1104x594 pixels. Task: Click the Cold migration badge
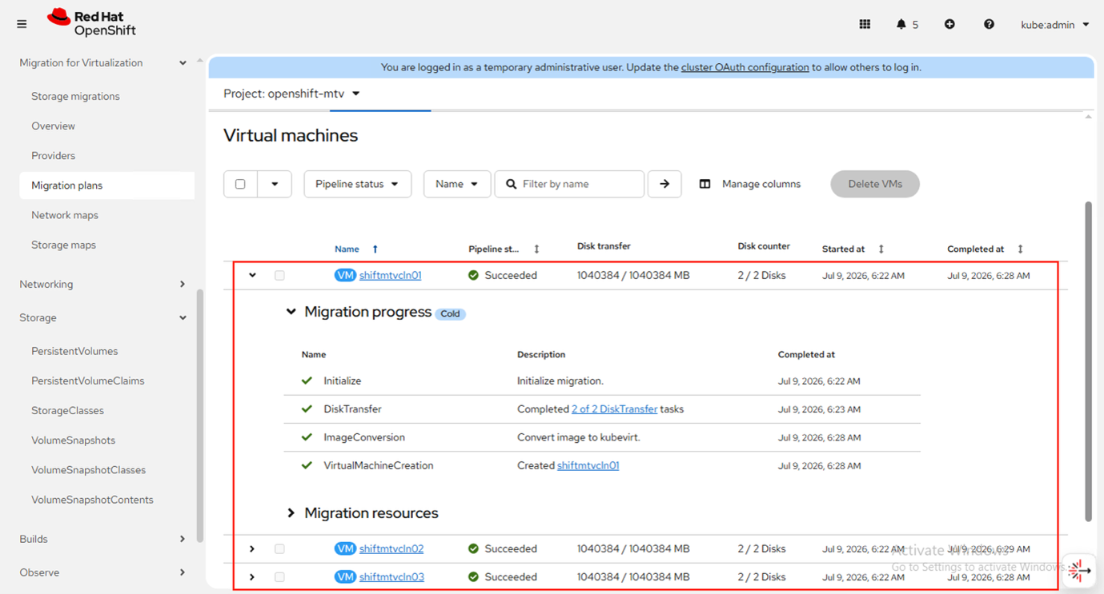[450, 313]
